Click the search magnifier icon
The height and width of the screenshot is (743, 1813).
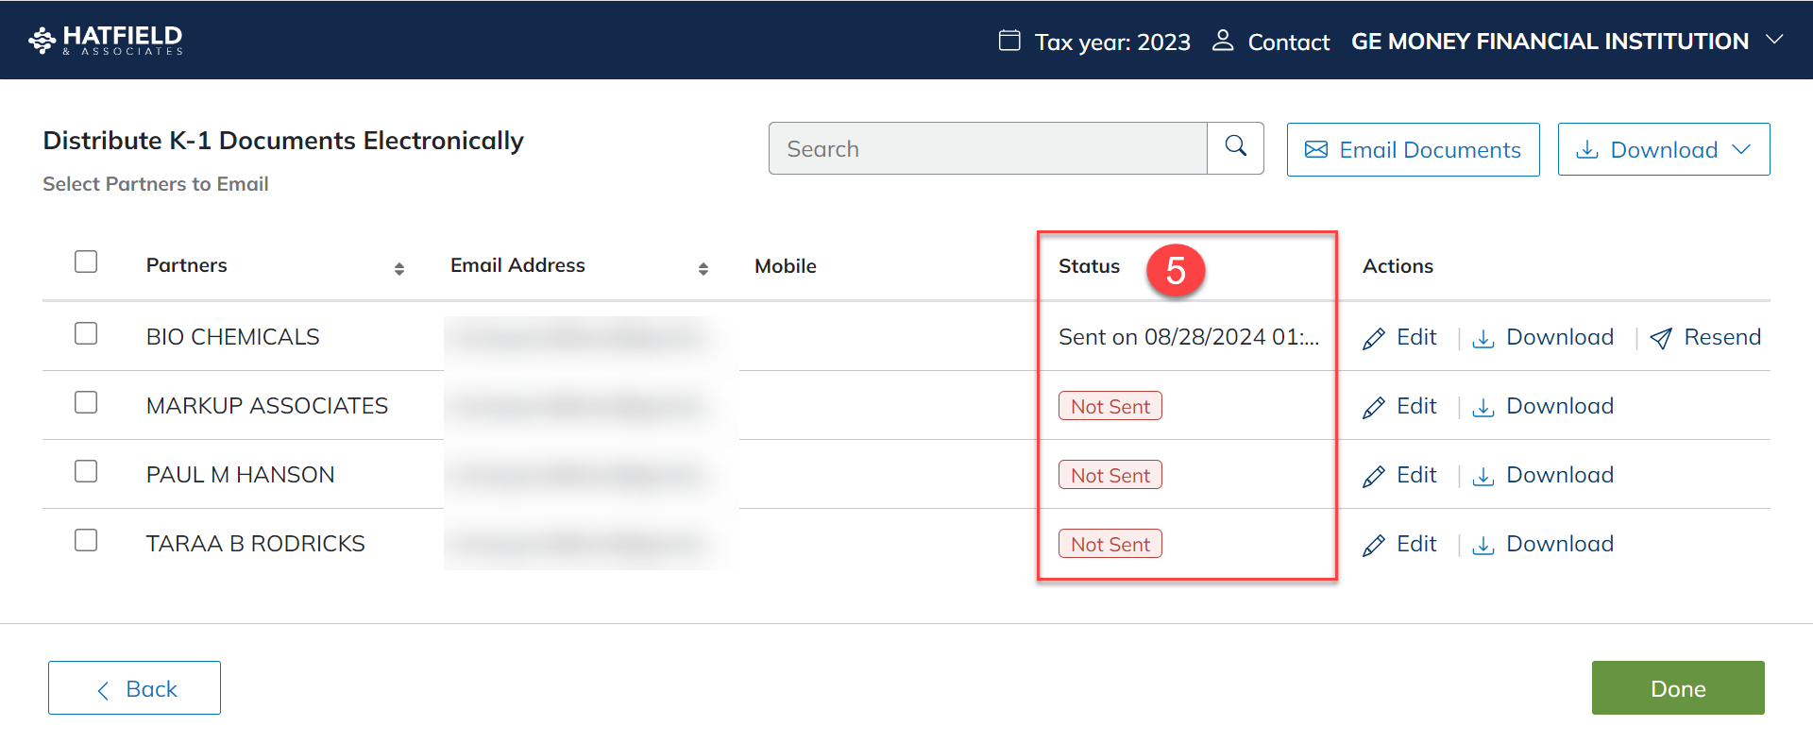click(x=1235, y=147)
